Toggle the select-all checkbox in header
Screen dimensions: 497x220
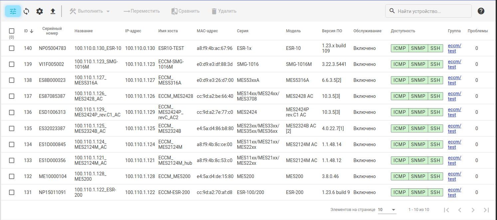click(x=12, y=31)
